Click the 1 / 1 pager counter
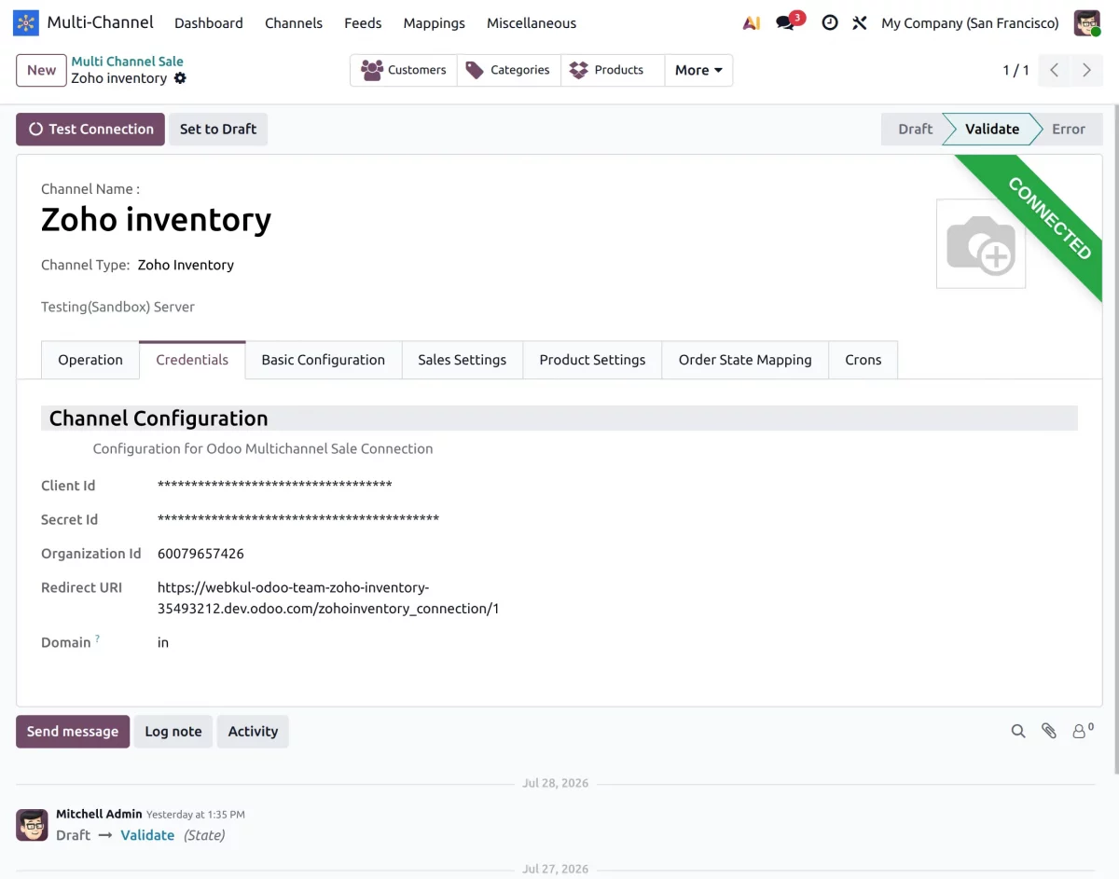This screenshot has height=879, width=1119. tap(1015, 70)
